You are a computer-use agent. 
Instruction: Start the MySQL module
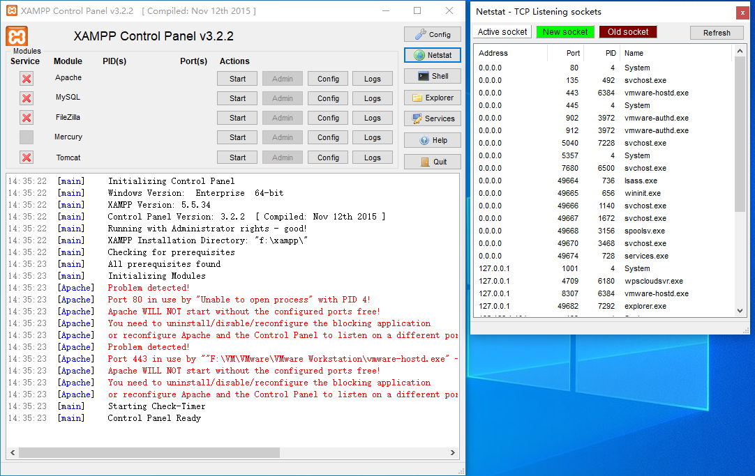[x=237, y=98]
